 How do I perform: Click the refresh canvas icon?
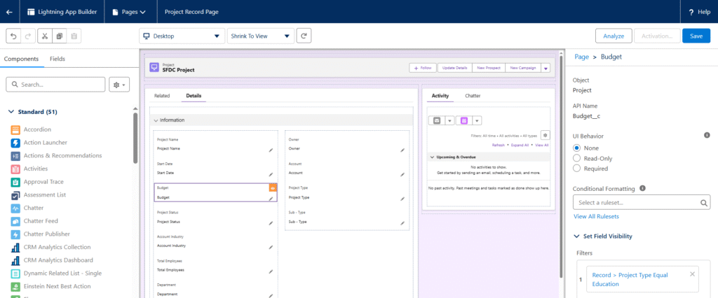coord(304,36)
